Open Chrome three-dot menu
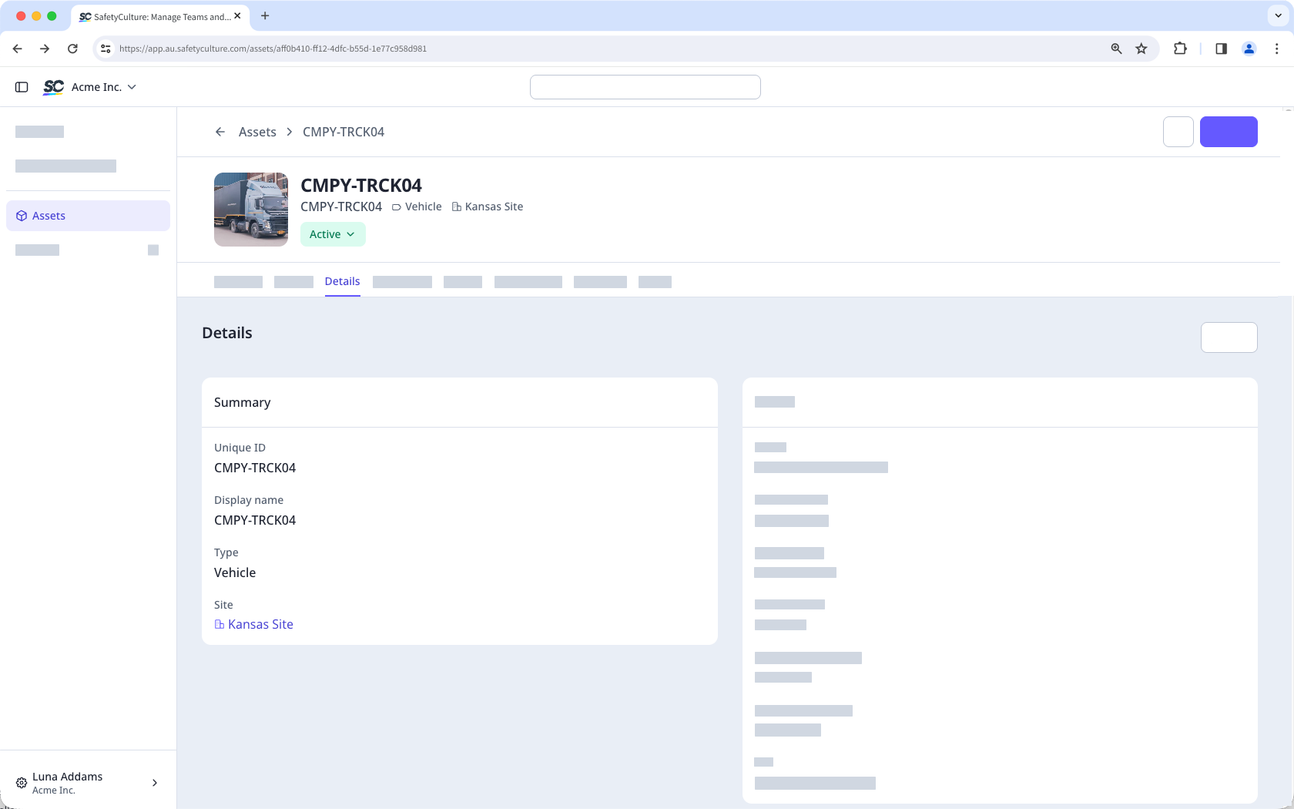The width and height of the screenshot is (1294, 809). (1277, 49)
